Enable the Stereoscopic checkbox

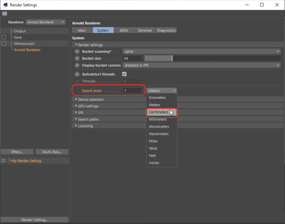tap(4, 44)
